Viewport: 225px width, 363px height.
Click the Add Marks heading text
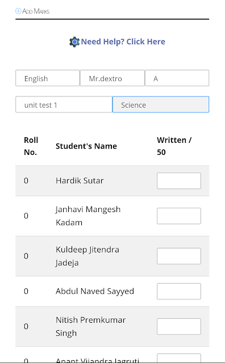pos(36,11)
